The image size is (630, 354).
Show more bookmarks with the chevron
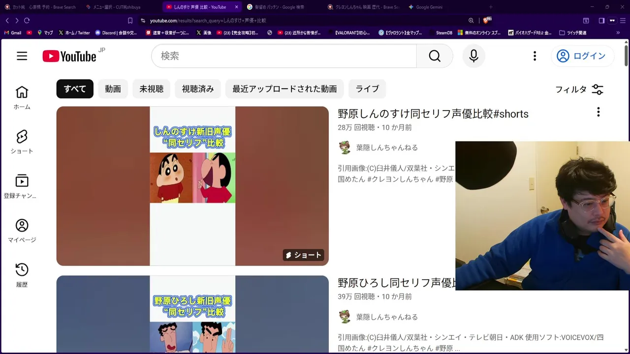(x=618, y=33)
